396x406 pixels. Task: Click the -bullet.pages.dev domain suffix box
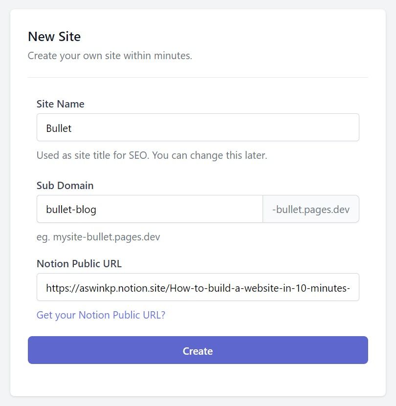point(310,209)
